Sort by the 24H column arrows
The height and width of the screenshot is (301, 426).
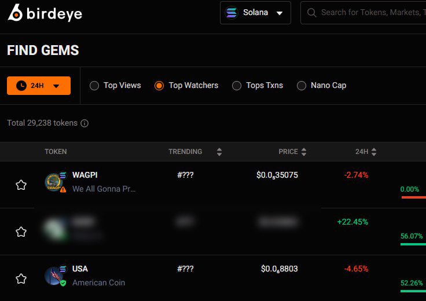coord(374,152)
